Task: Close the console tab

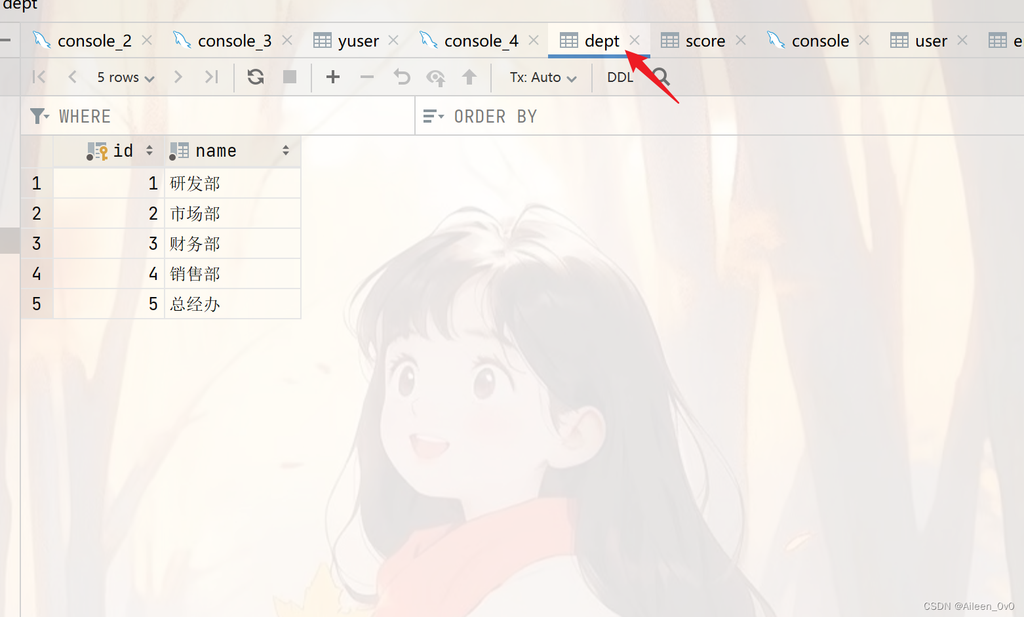Action: coord(864,41)
